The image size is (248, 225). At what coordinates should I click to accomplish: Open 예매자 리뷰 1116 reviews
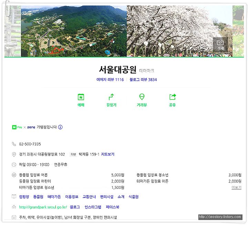point(110,80)
